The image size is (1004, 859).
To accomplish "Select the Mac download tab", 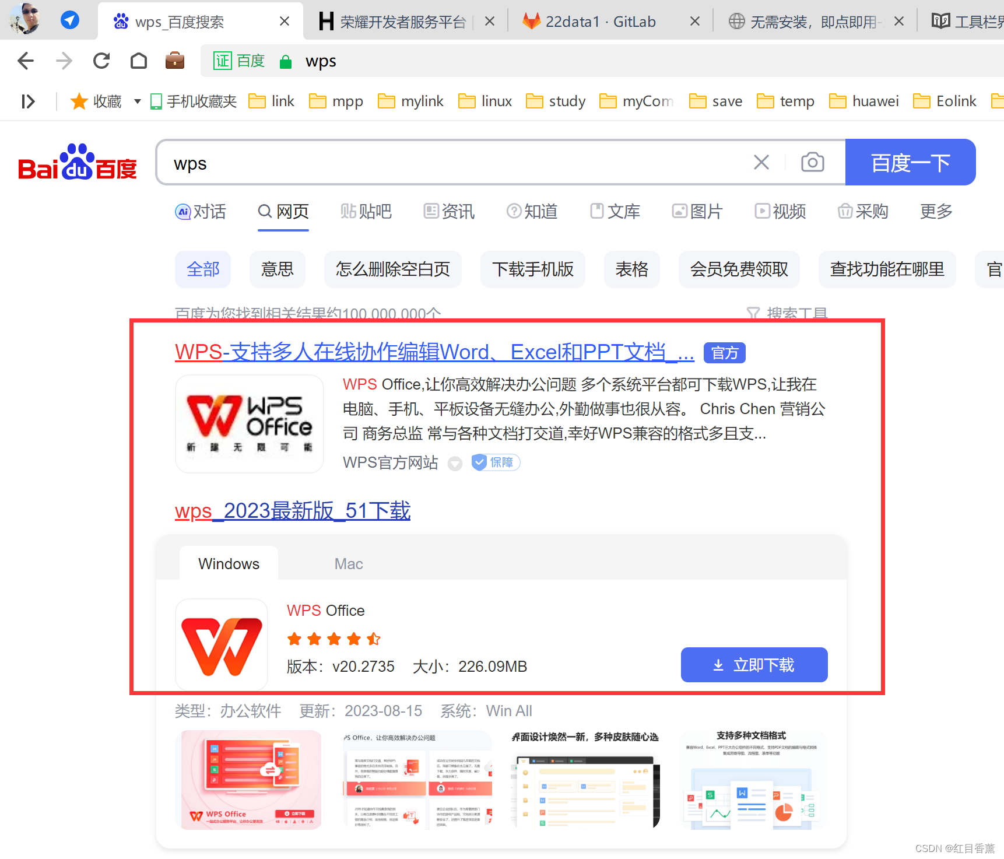I will [x=349, y=564].
